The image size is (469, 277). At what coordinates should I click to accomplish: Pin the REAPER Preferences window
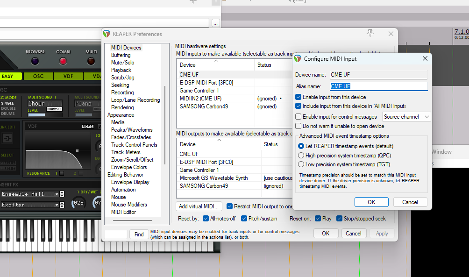[370, 33]
